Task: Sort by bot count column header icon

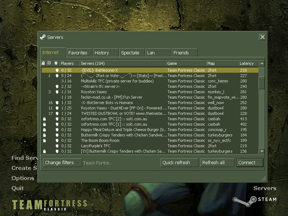Action: click(49, 63)
